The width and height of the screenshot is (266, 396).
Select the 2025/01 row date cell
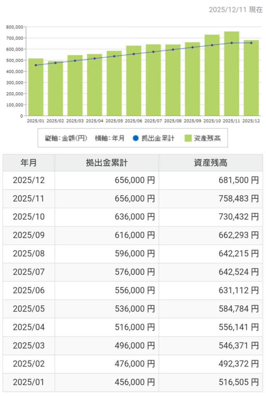click(29, 382)
